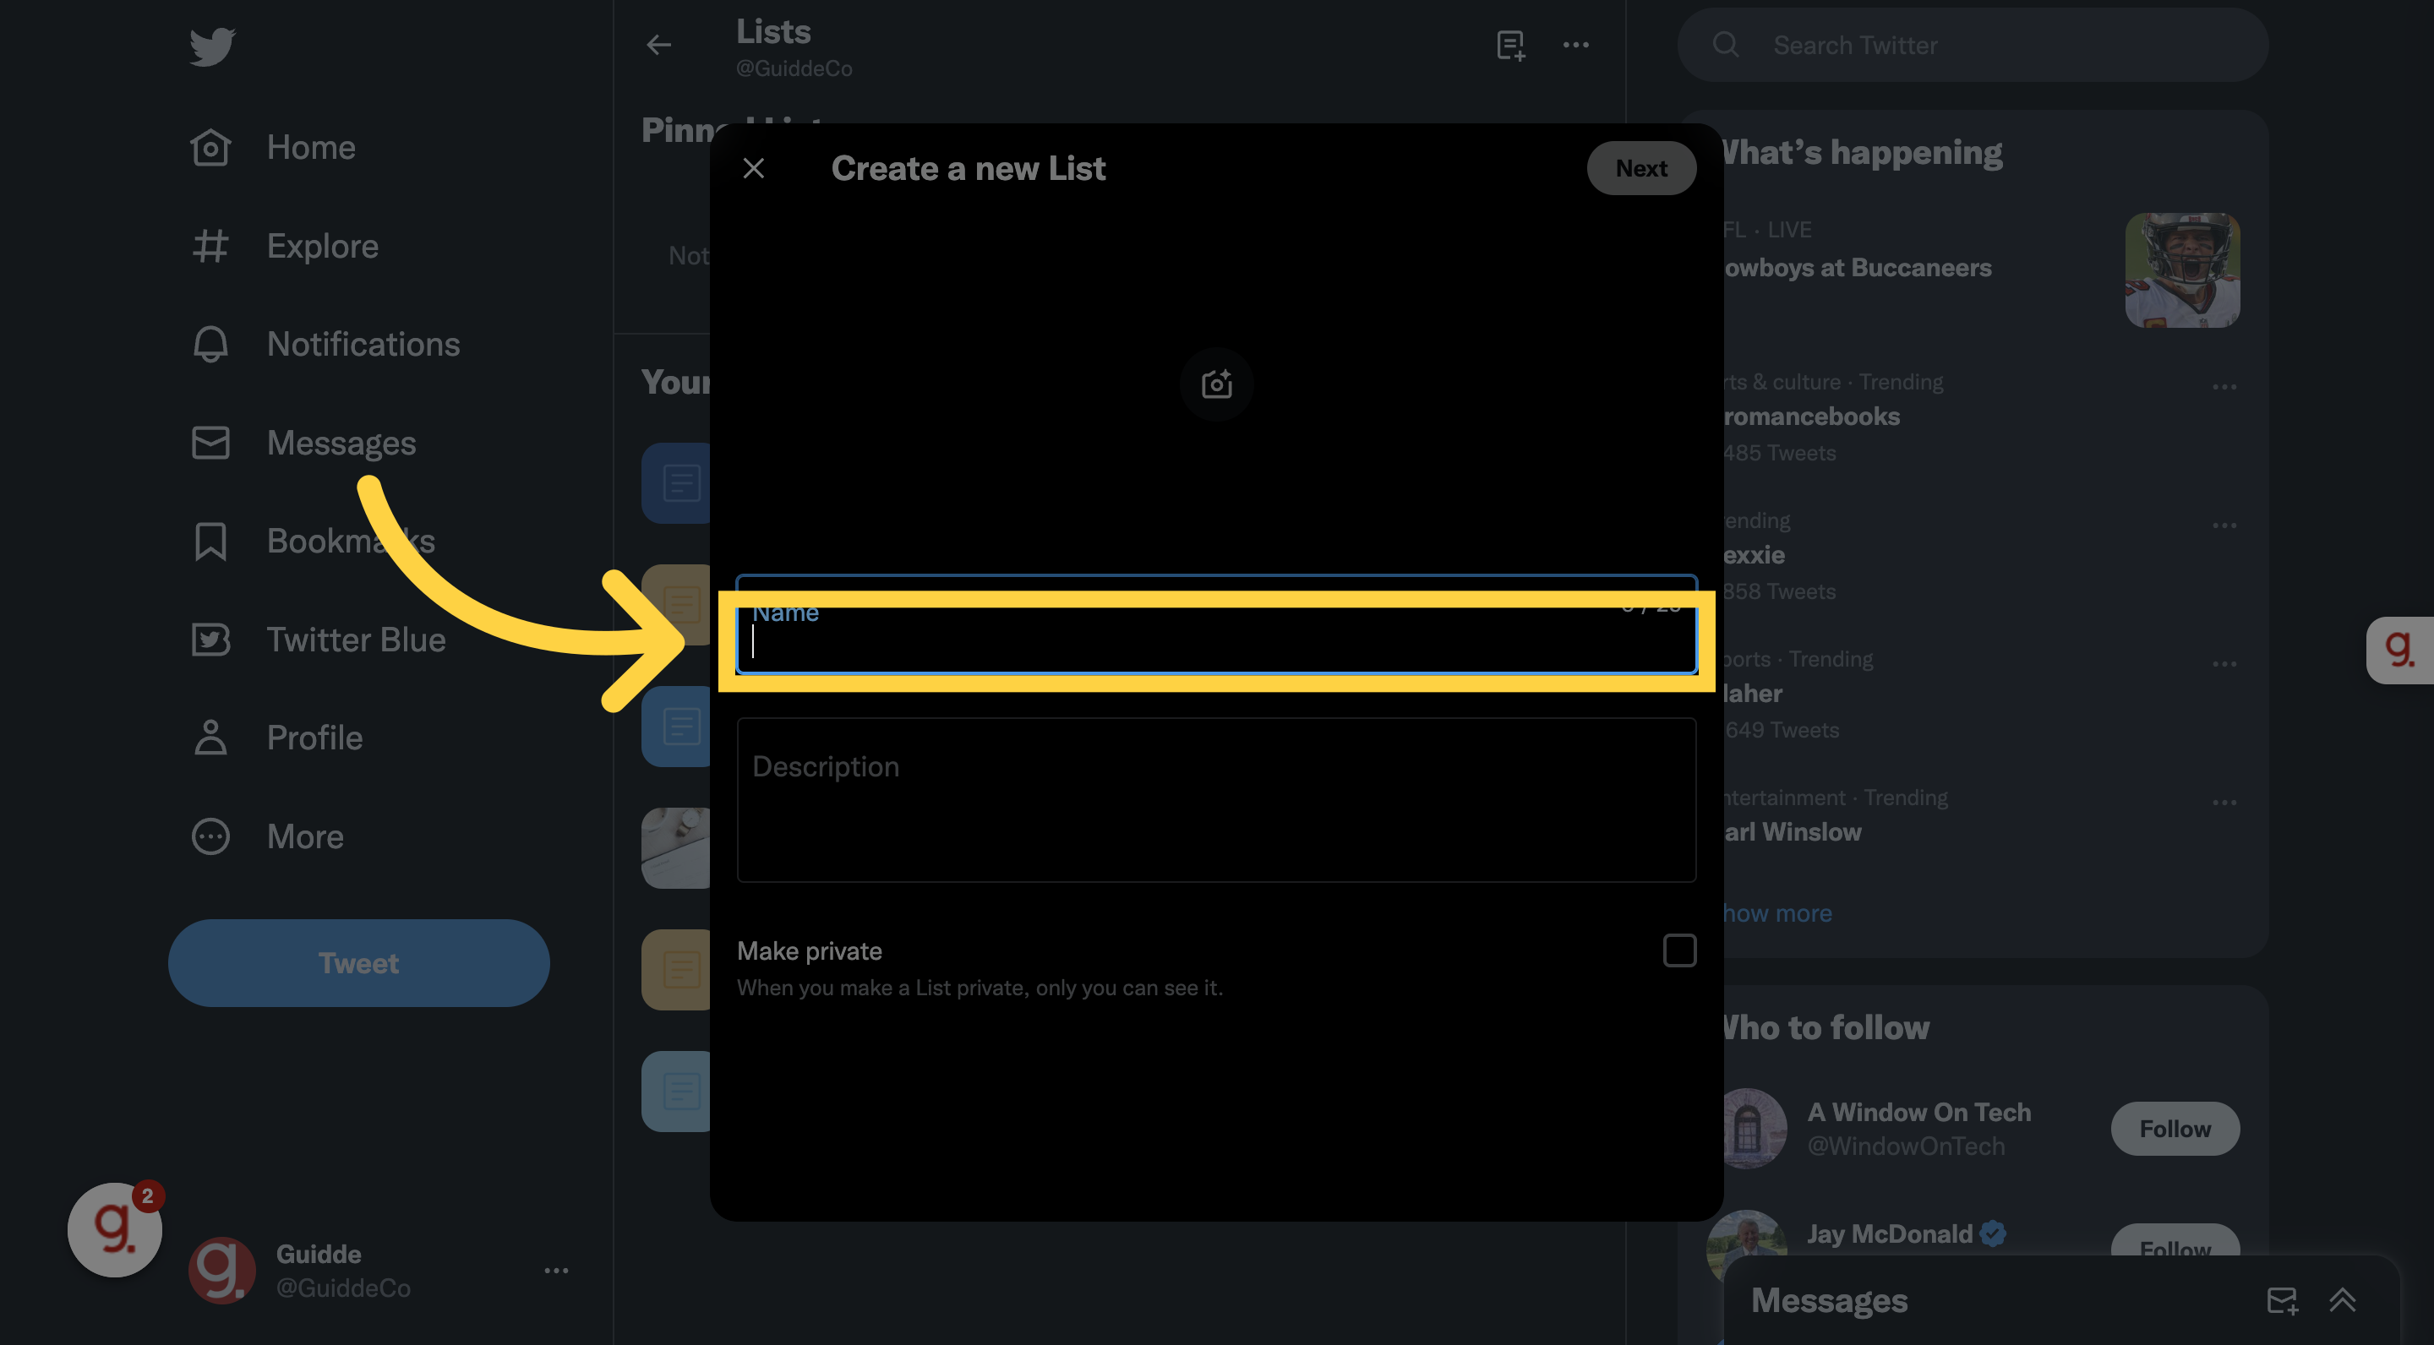Click the camera/photo upload icon
Screen dimensions: 2434x1345
[1216, 384]
